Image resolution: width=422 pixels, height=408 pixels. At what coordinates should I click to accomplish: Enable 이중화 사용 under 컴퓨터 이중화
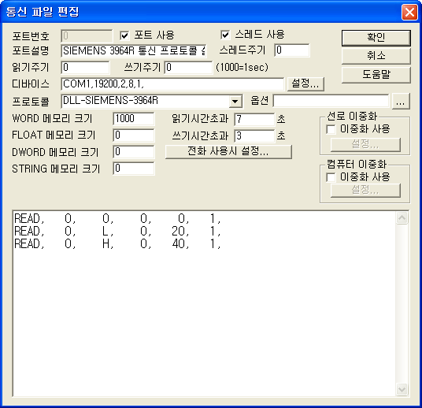[331, 177]
